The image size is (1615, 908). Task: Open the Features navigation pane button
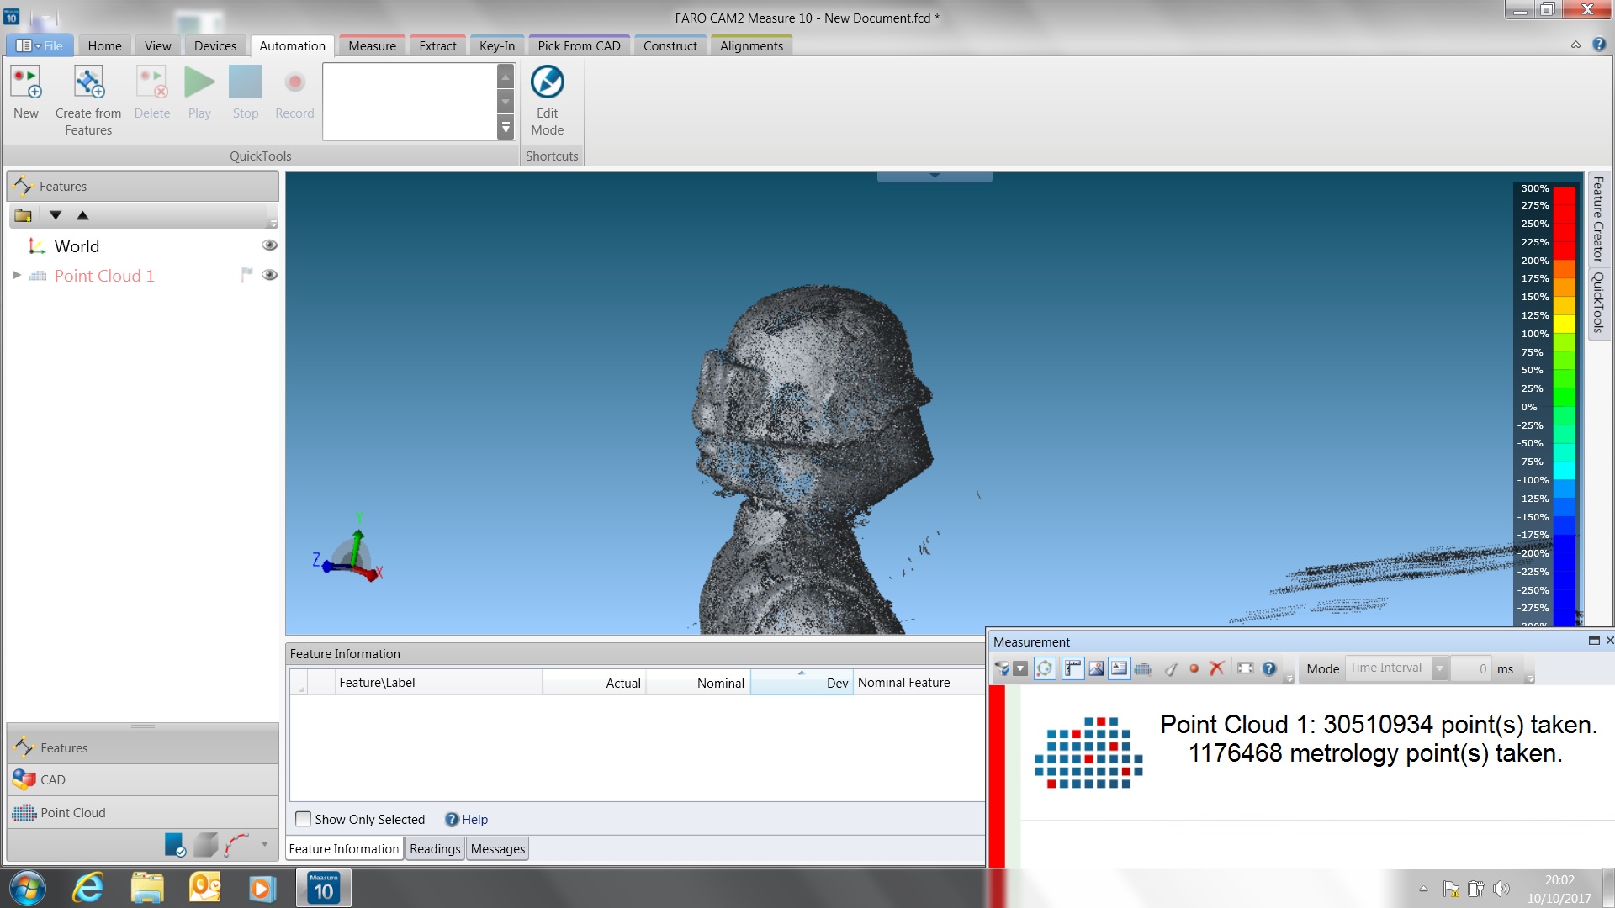tap(143, 747)
